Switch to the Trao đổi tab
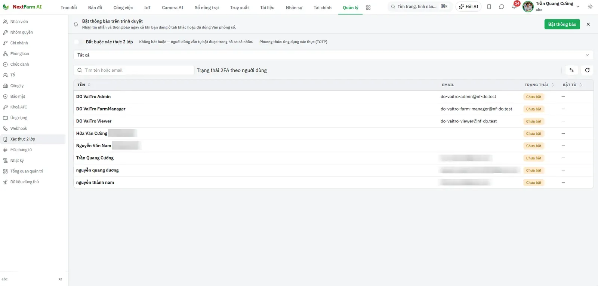 click(69, 7)
